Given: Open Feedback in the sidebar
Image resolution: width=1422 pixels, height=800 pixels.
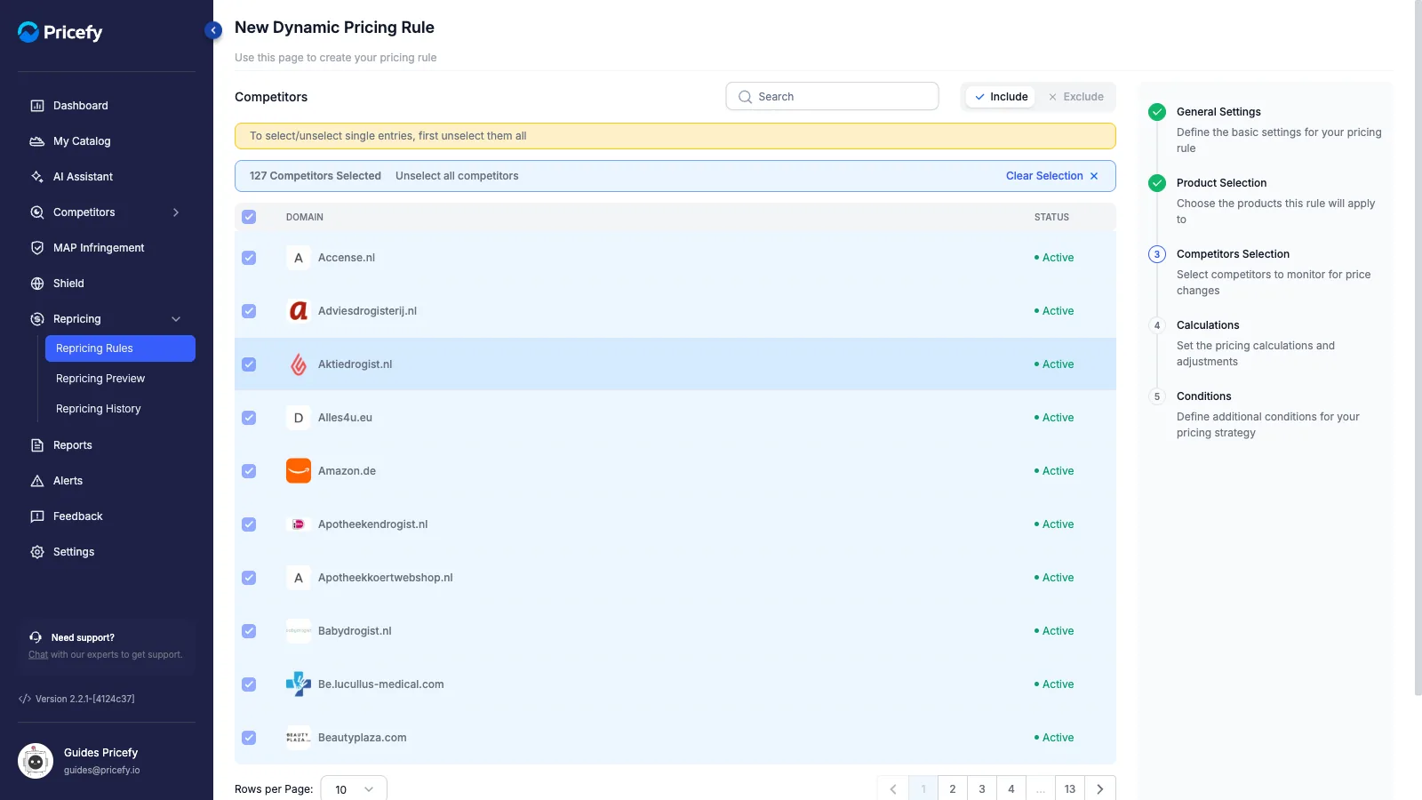Looking at the screenshot, I should (78, 516).
